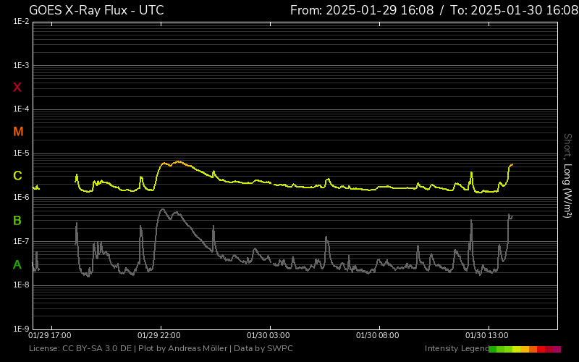Click the GOES X-Ray Flux - UTC title

pyautogui.click(x=96, y=10)
